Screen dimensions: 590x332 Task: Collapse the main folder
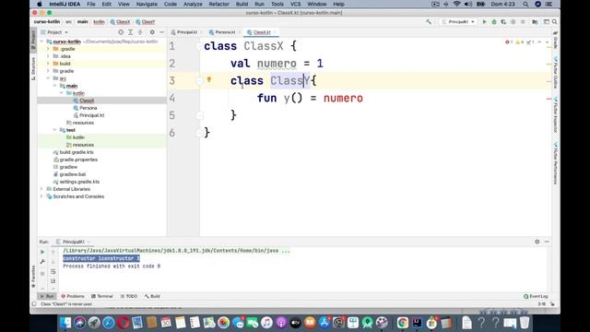click(x=55, y=86)
